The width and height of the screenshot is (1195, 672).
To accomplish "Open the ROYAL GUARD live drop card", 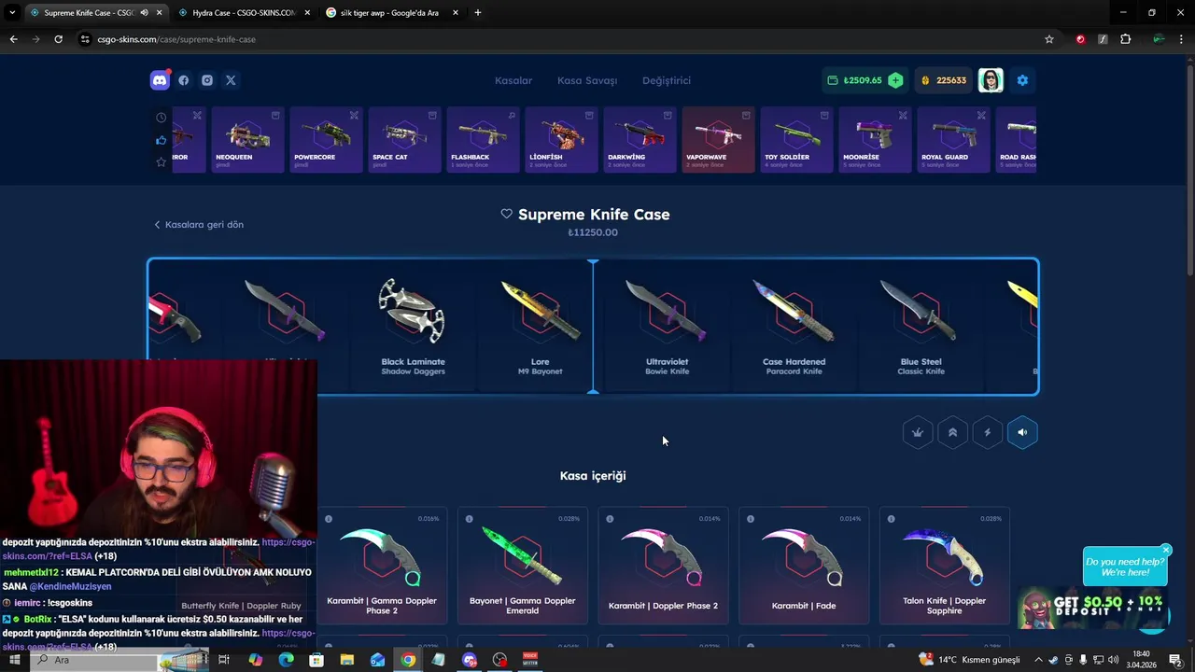I will tap(953, 139).
